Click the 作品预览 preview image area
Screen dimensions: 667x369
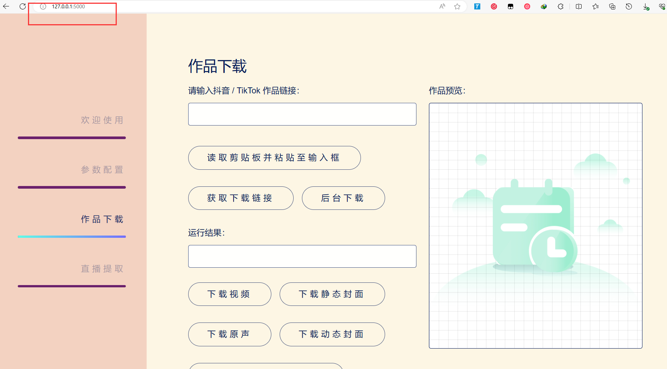point(535,226)
